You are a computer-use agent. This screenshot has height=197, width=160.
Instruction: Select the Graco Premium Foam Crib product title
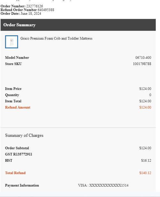click(56, 38)
